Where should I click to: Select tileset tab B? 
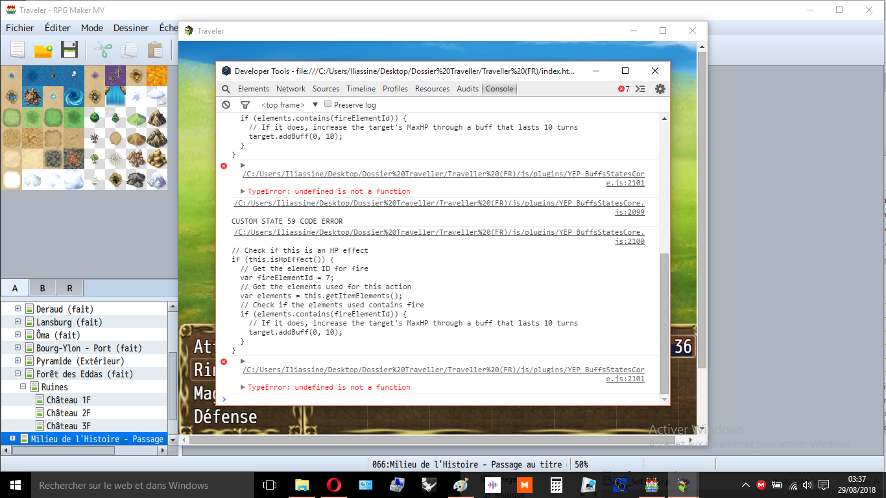(x=42, y=288)
